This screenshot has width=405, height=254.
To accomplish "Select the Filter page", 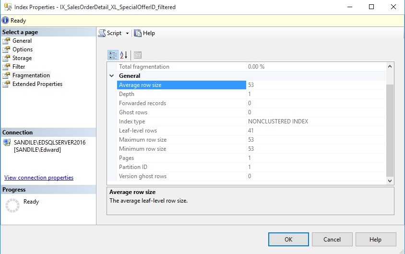I will pos(19,67).
